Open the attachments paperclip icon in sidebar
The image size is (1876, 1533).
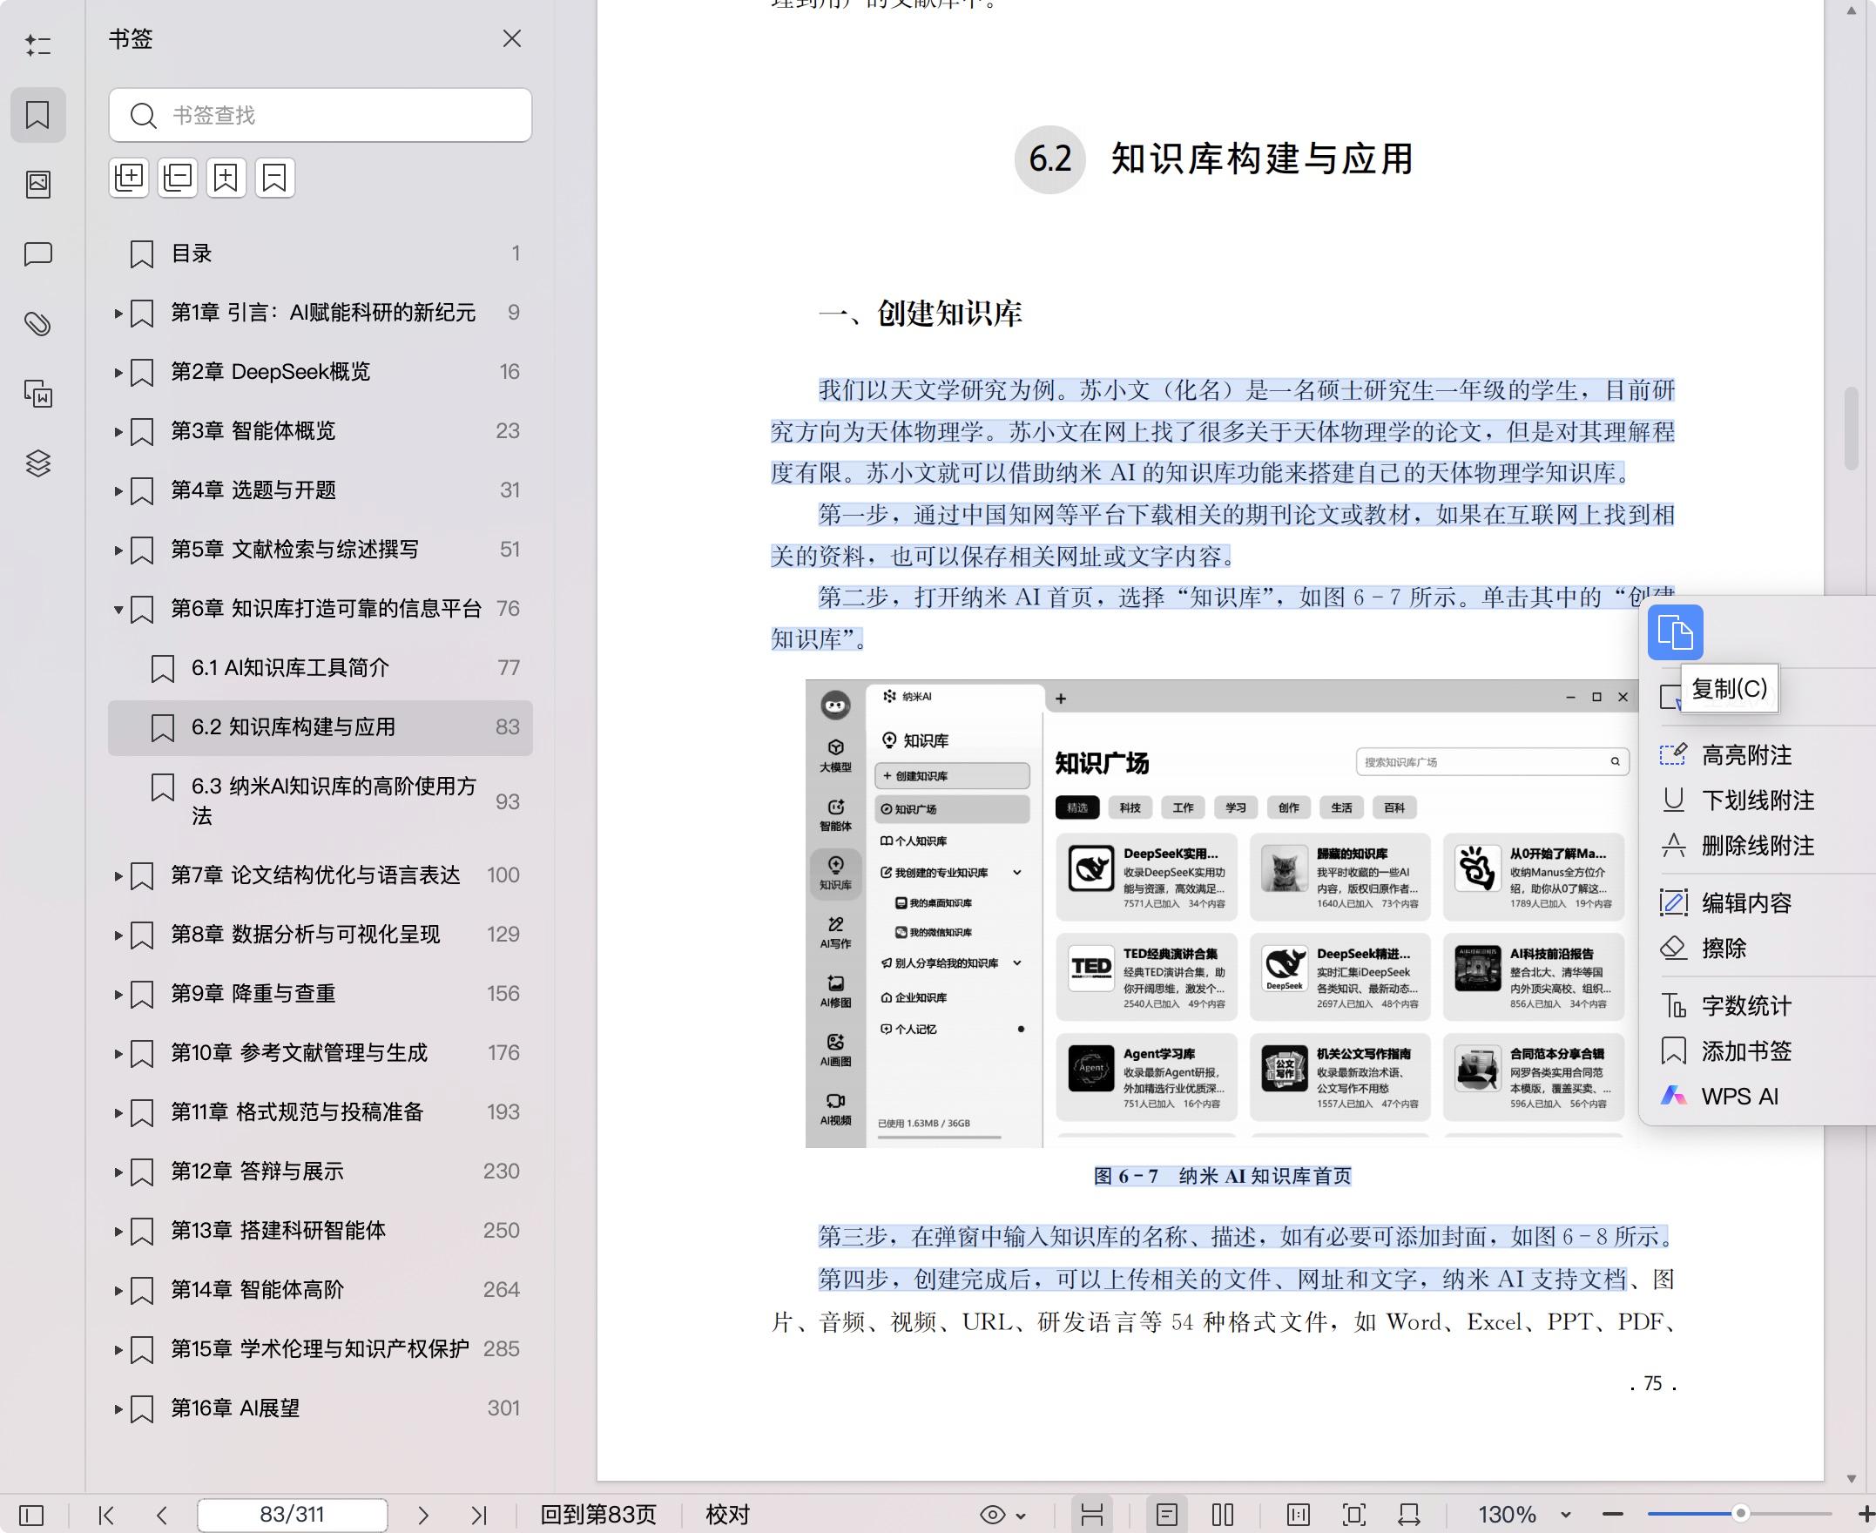(x=38, y=324)
